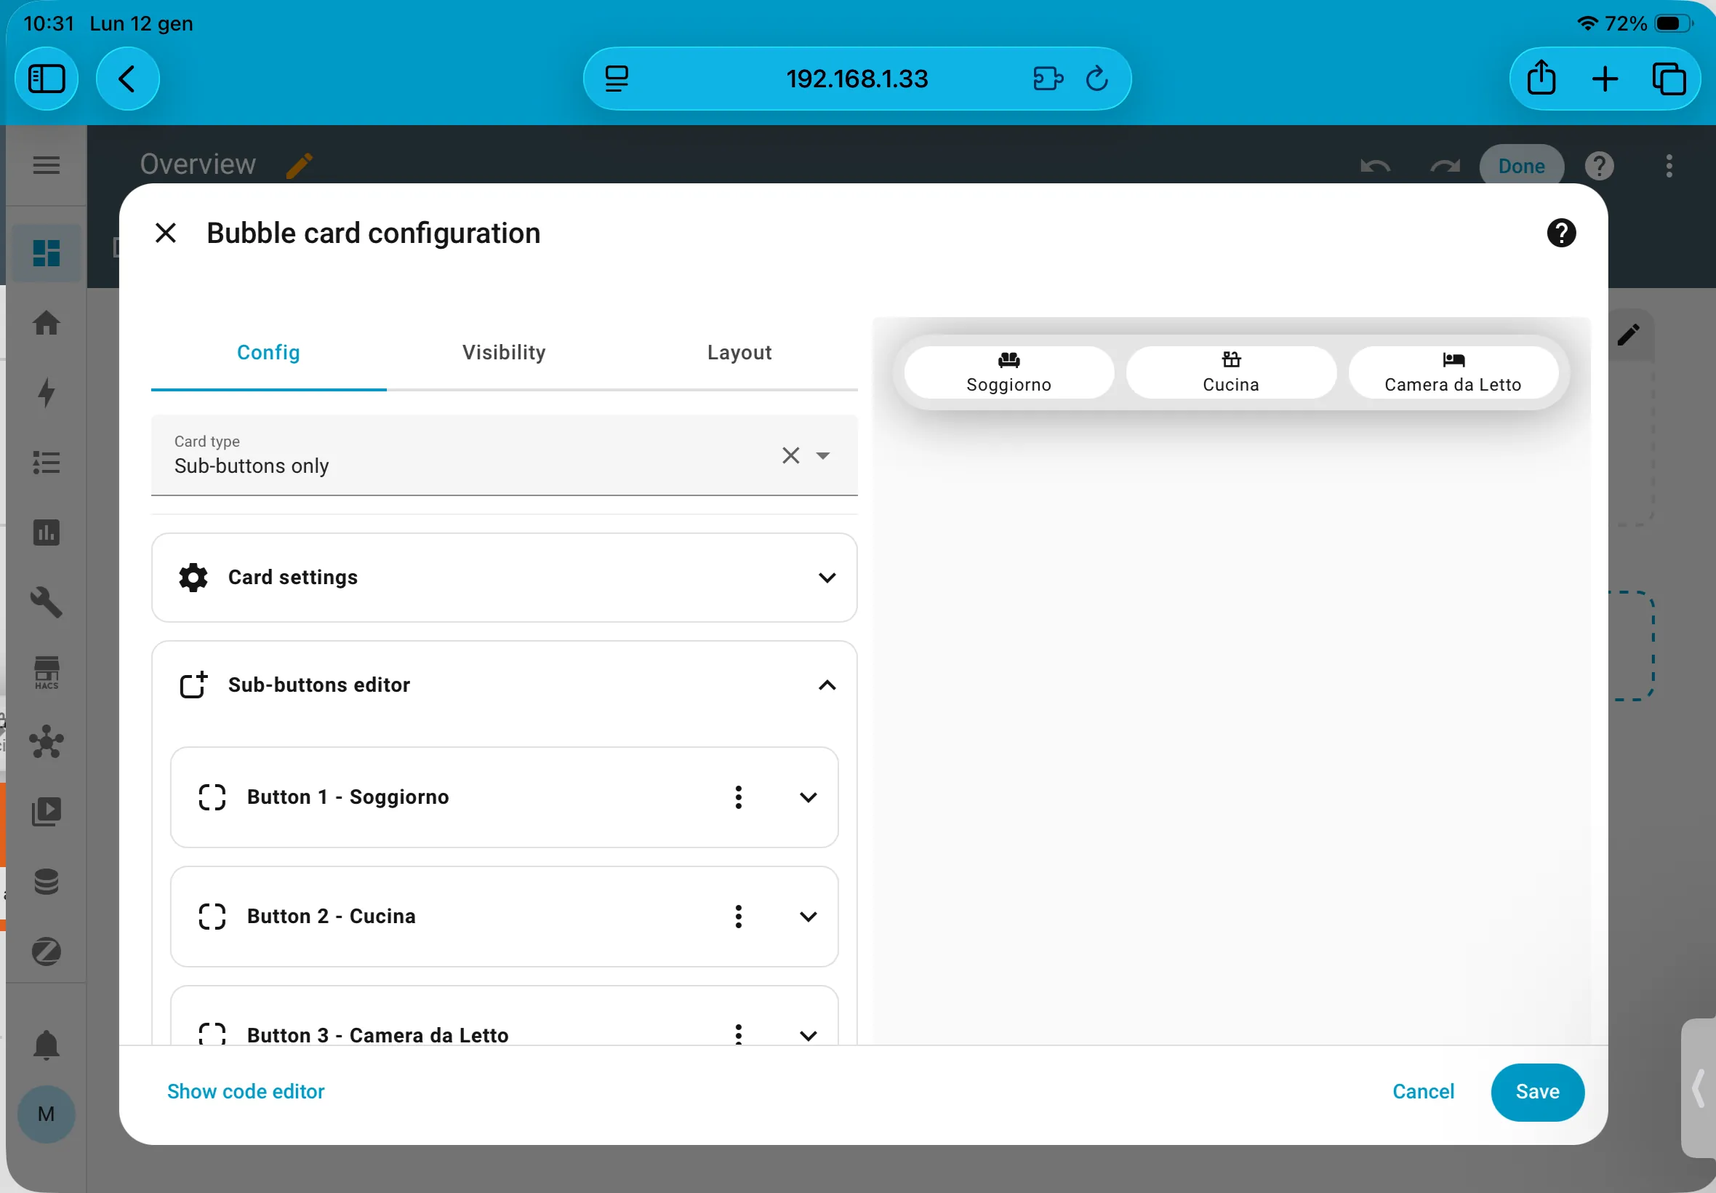
Task: Open the Media browser sidebar icon
Action: pyautogui.click(x=47, y=811)
